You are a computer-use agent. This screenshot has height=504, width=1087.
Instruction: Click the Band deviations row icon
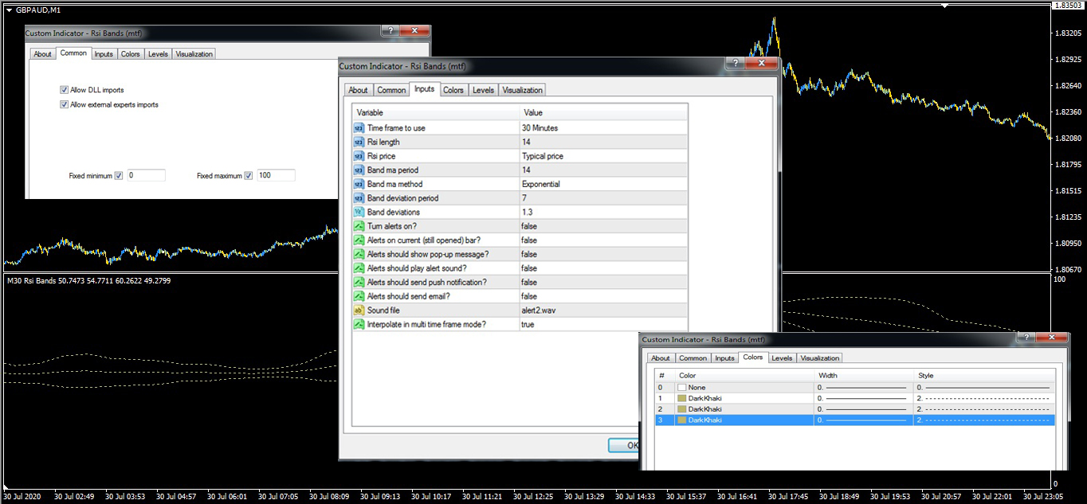359,213
